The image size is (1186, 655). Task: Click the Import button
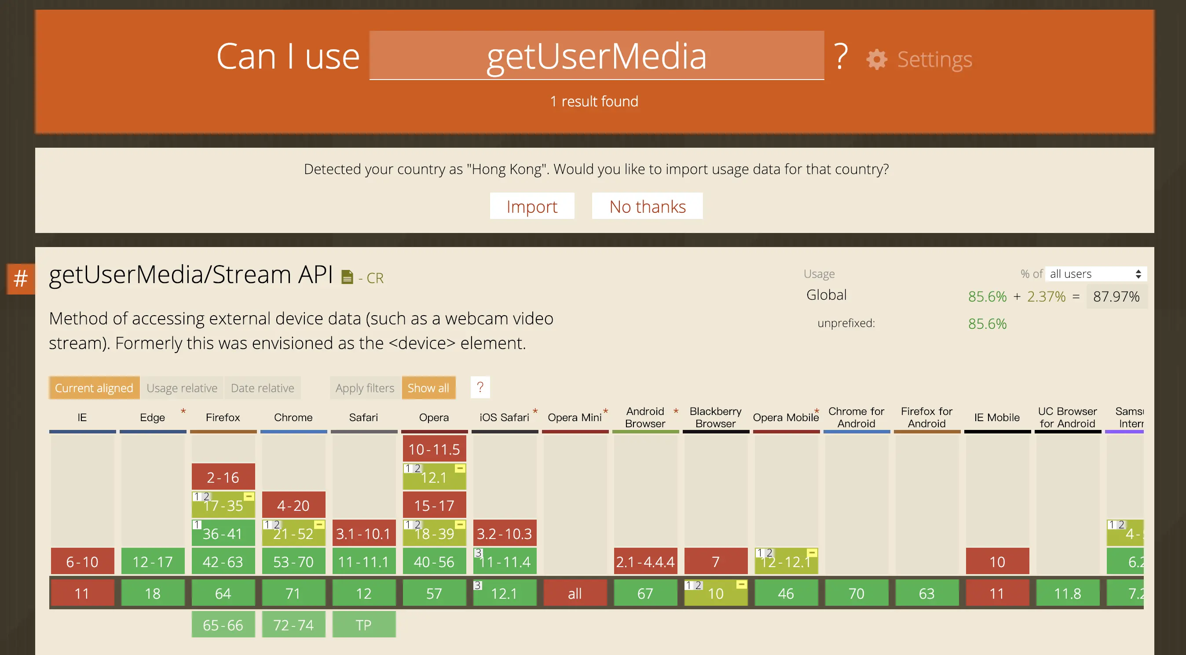[x=532, y=207]
